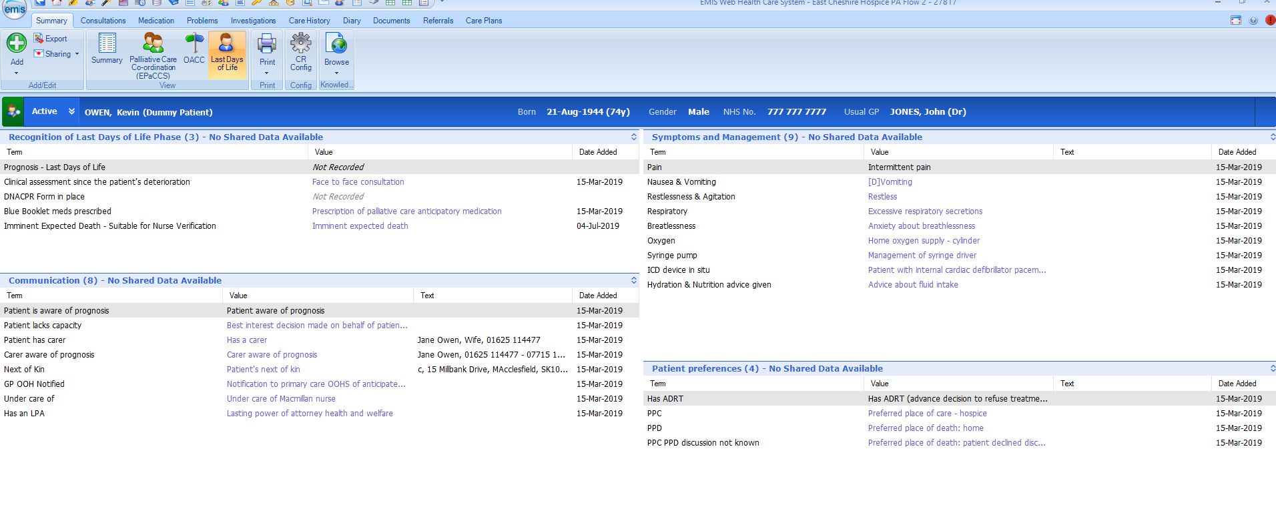Switch to the Consultations tab
This screenshot has width=1276, height=515.
pos(103,21)
